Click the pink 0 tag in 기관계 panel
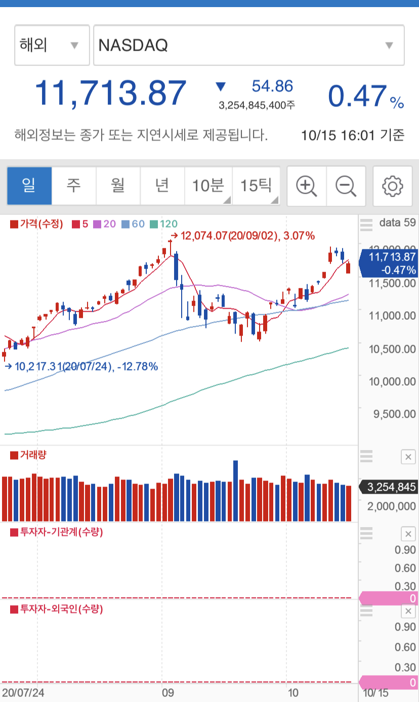419x702 pixels. [388, 599]
